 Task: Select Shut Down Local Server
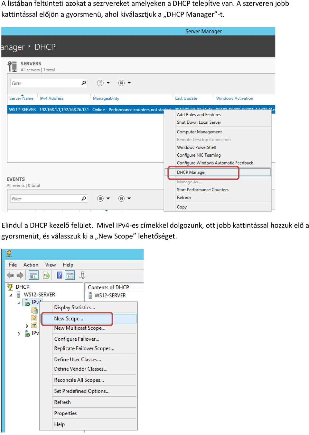tap(199, 122)
